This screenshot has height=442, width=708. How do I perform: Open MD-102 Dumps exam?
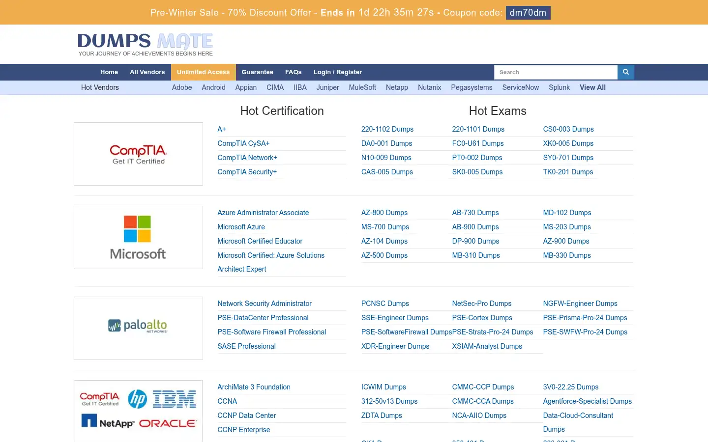tap(567, 213)
